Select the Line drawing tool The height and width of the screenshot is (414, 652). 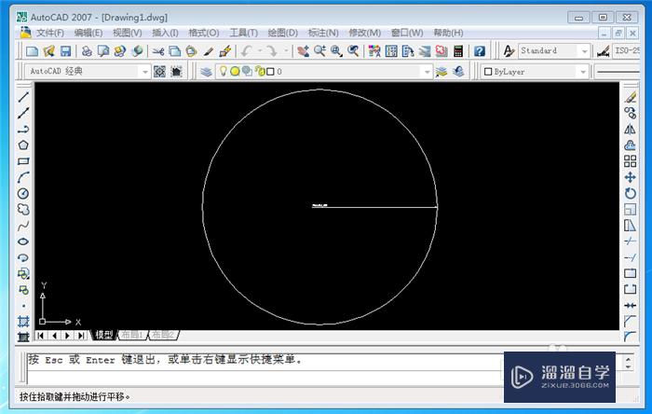click(23, 97)
